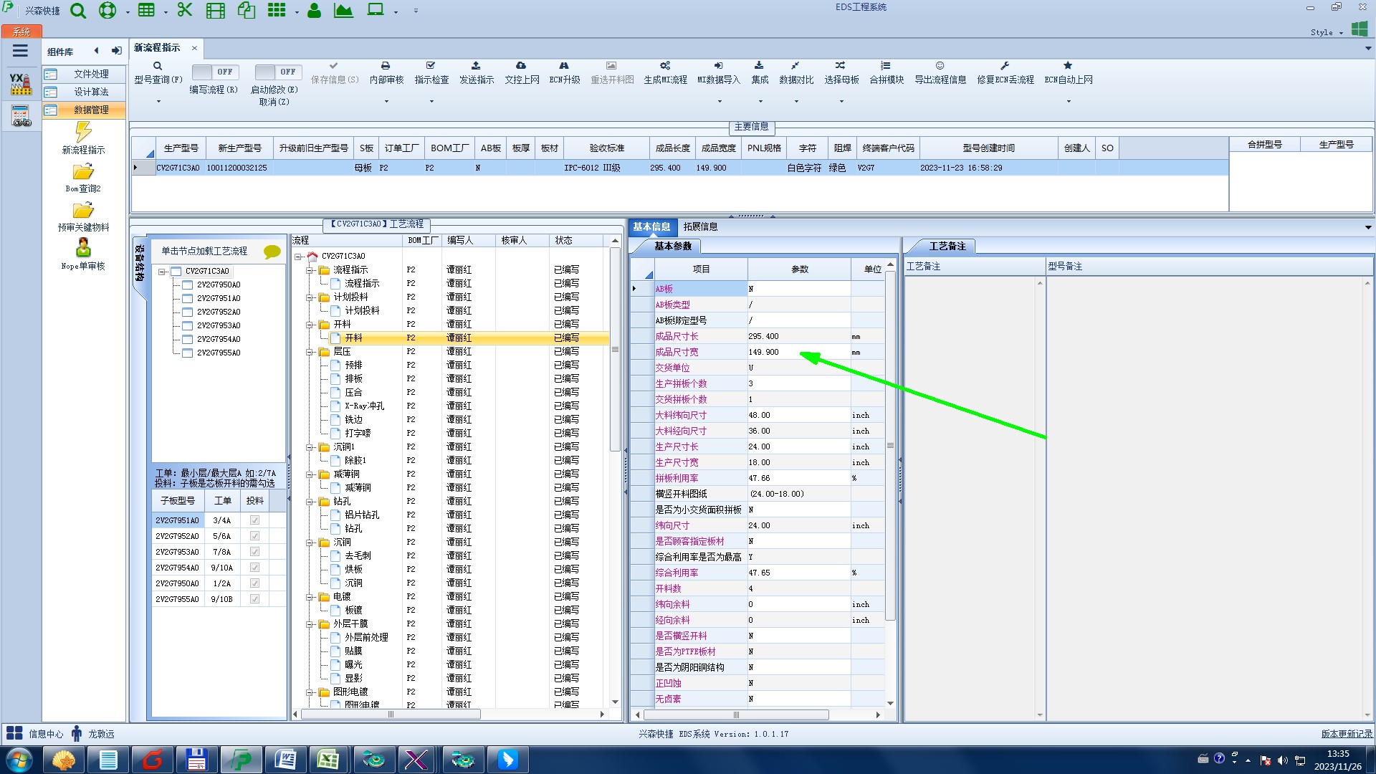Collapse the 层压 folder in process tree
Image resolution: width=1376 pixels, height=774 pixels.
pos(310,352)
